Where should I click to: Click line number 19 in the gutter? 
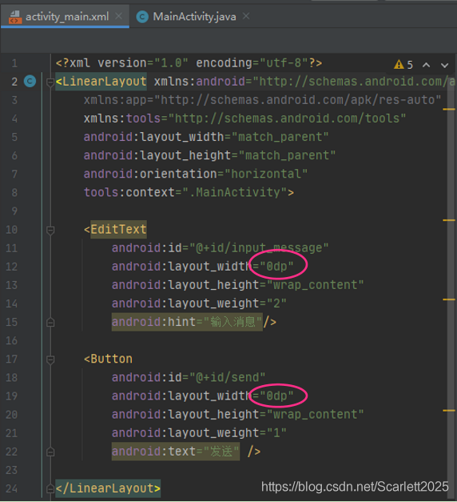pyautogui.click(x=12, y=396)
